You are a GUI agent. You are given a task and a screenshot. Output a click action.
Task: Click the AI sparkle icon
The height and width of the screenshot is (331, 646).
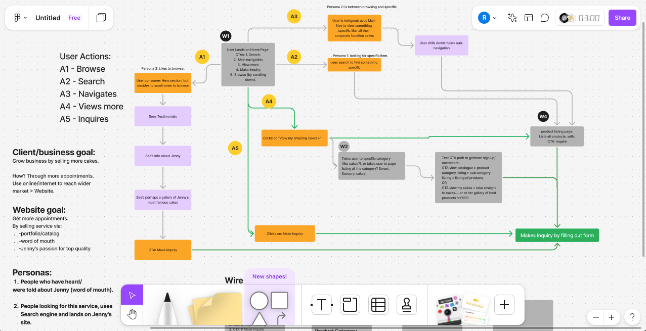tap(512, 18)
